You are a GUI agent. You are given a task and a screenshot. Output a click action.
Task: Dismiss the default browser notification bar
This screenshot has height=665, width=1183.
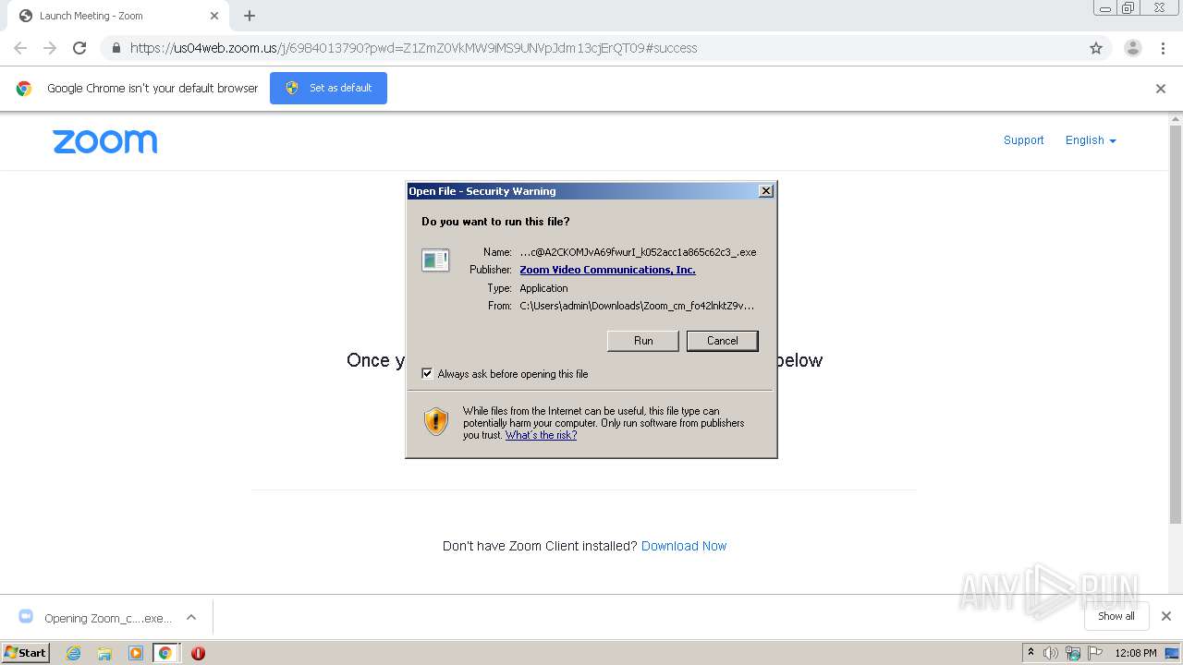pos(1161,89)
